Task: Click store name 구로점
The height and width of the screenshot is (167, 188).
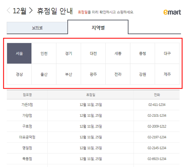Action: 27,126
